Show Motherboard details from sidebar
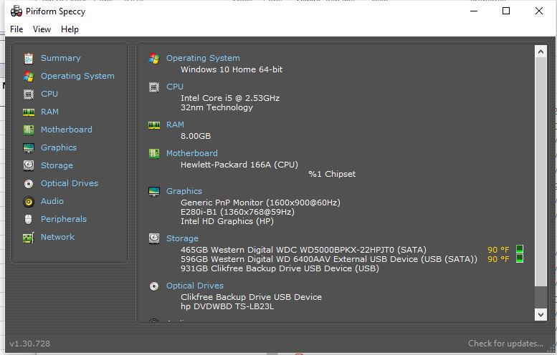The width and height of the screenshot is (557, 355). (67, 130)
